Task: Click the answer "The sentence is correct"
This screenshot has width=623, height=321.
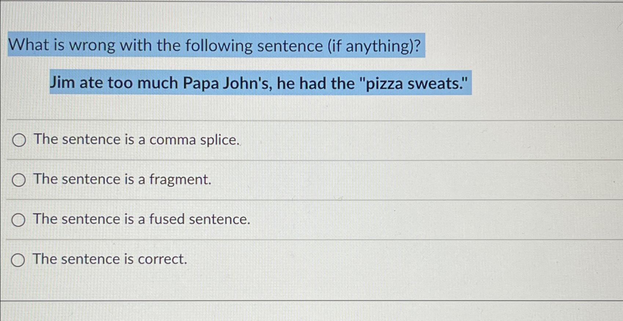Action: [109, 259]
